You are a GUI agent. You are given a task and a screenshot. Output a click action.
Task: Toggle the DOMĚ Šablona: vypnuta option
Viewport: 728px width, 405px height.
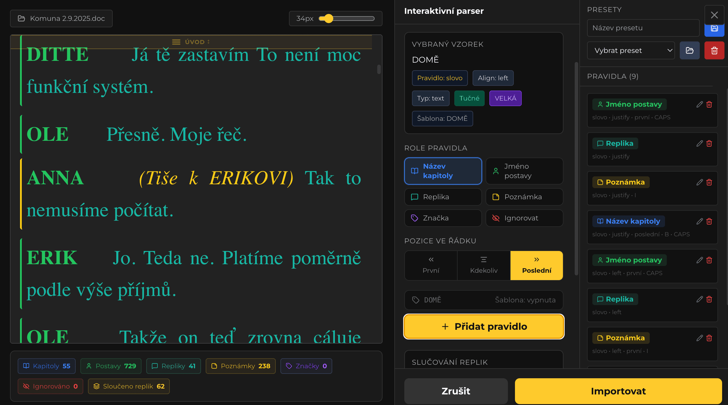(484, 300)
